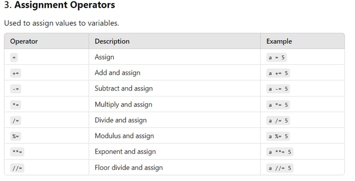Click 'Floor divide and assign' description
This screenshot has width=355, height=181.
pos(129,168)
